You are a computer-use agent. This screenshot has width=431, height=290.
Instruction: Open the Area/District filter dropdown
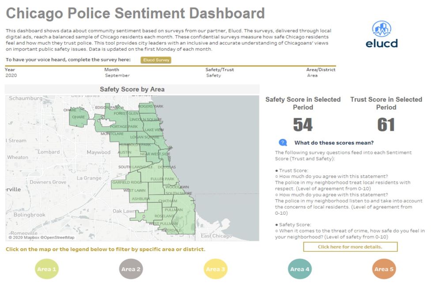pyautogui.click(x=312, y=75)
